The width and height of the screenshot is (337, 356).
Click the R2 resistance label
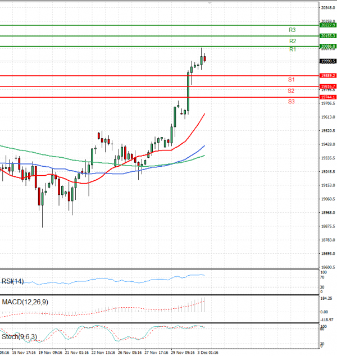[293, 41]
